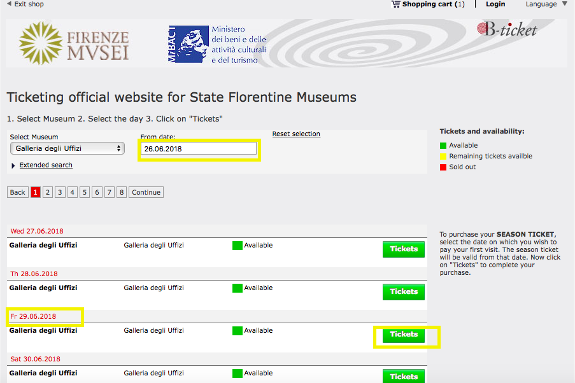Open the Firenze Musei logo
Viewport: 575px width, 383px height.
pyautogui.click(x=74, y=43)
